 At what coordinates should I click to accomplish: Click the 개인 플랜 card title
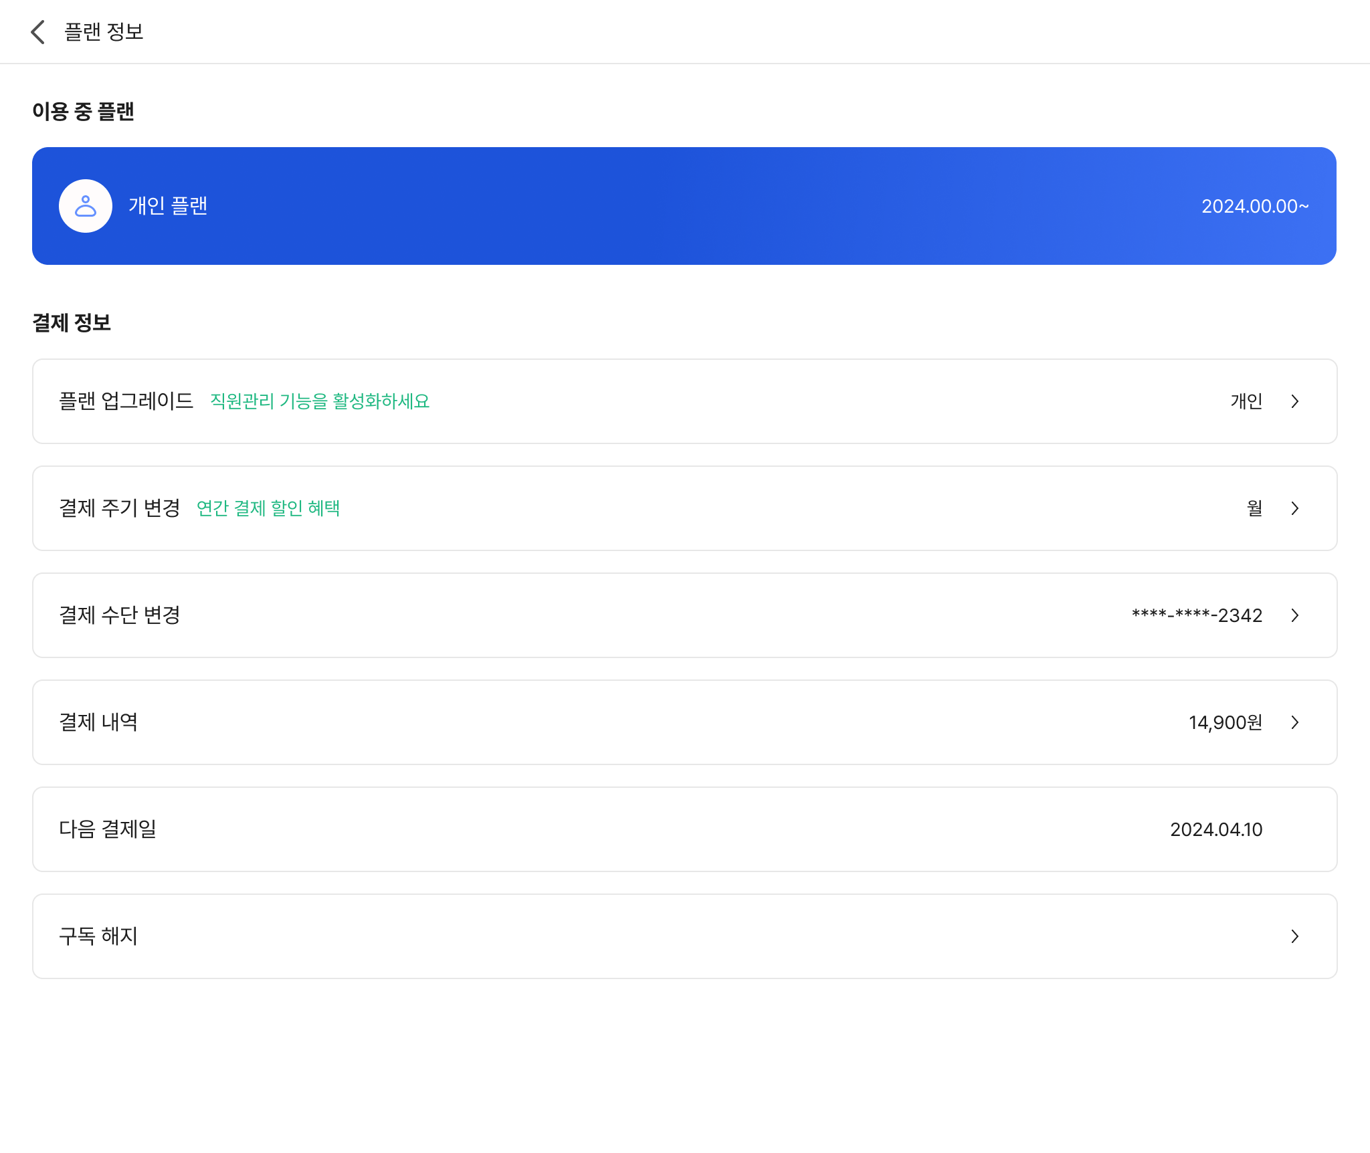click(168, 206)
